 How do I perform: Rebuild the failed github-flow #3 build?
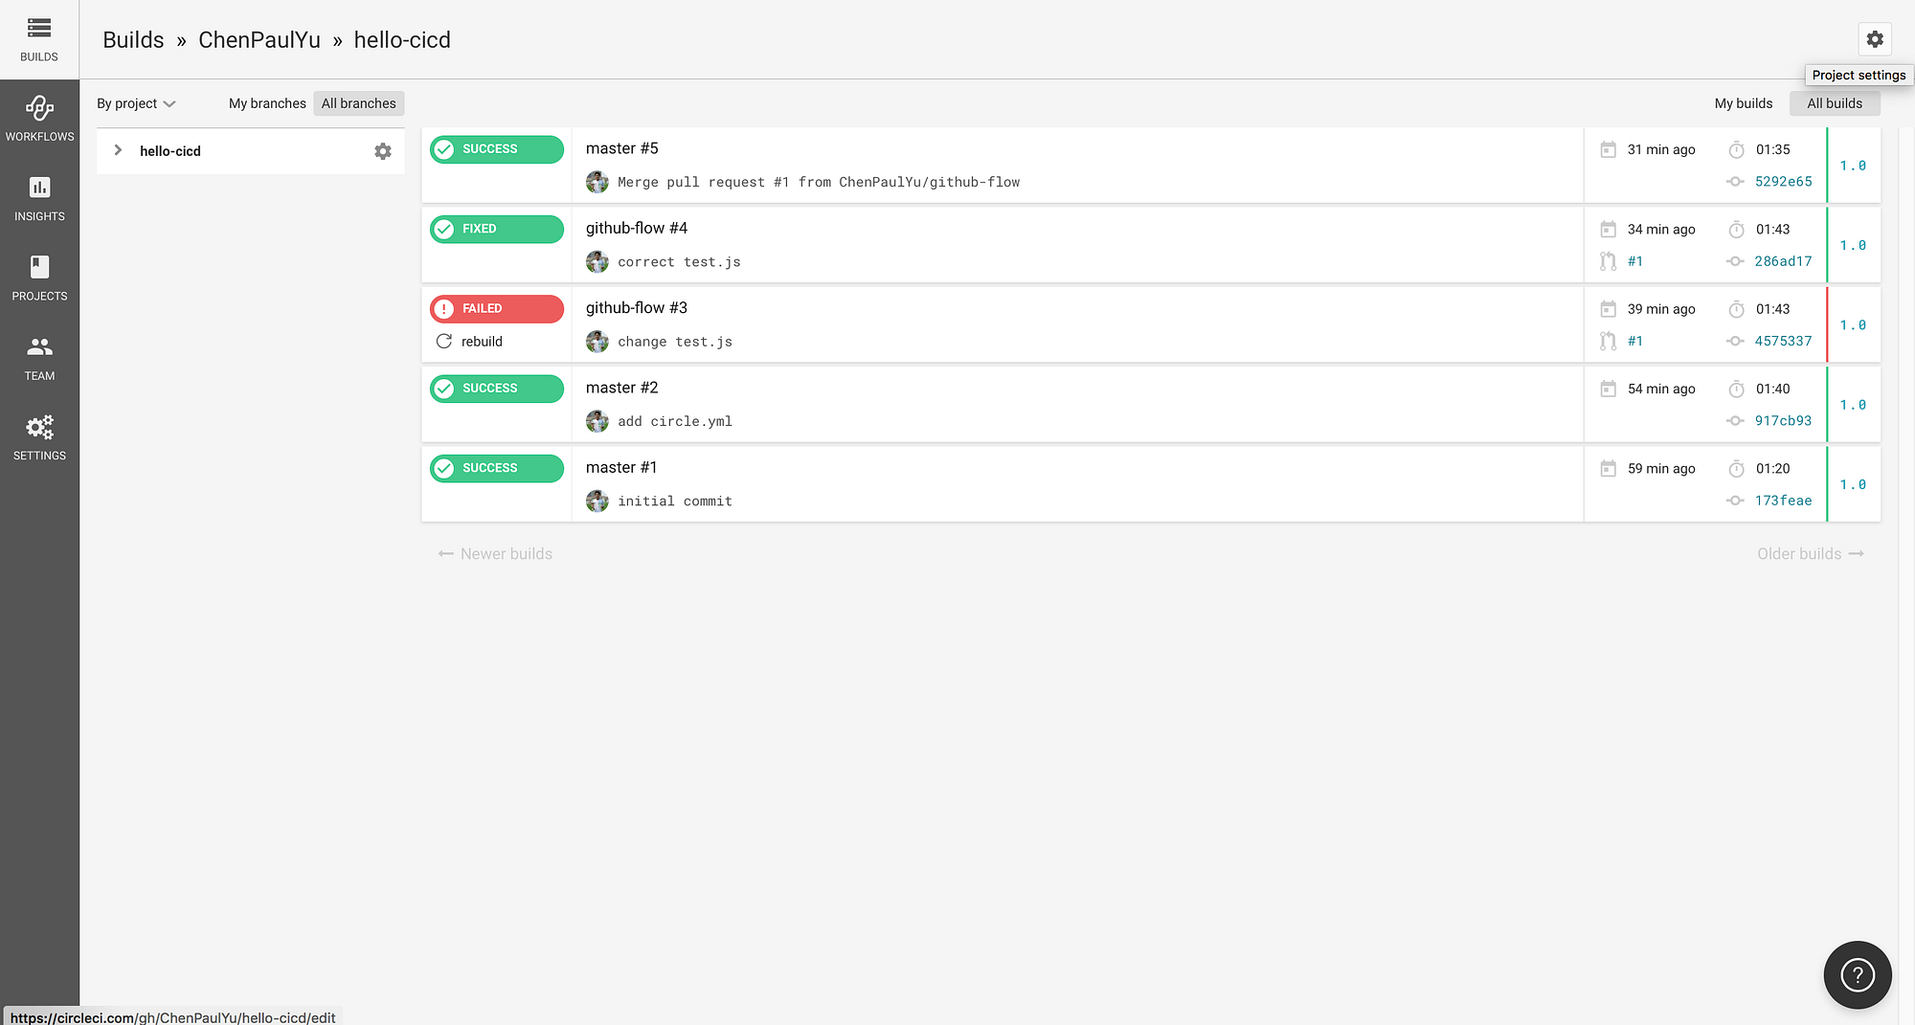point(470,342)
